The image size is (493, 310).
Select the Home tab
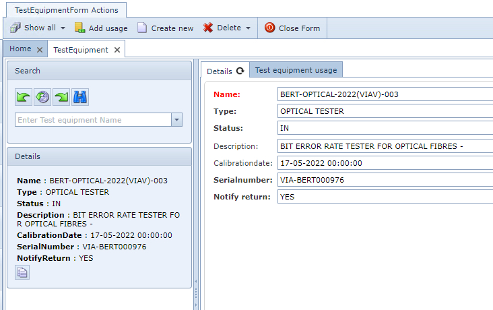pos(20,49)
